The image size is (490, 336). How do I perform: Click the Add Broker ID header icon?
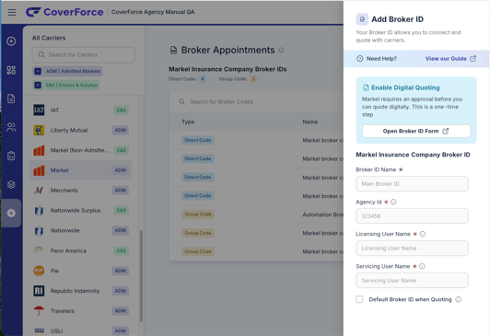click(x=362, y=19)
